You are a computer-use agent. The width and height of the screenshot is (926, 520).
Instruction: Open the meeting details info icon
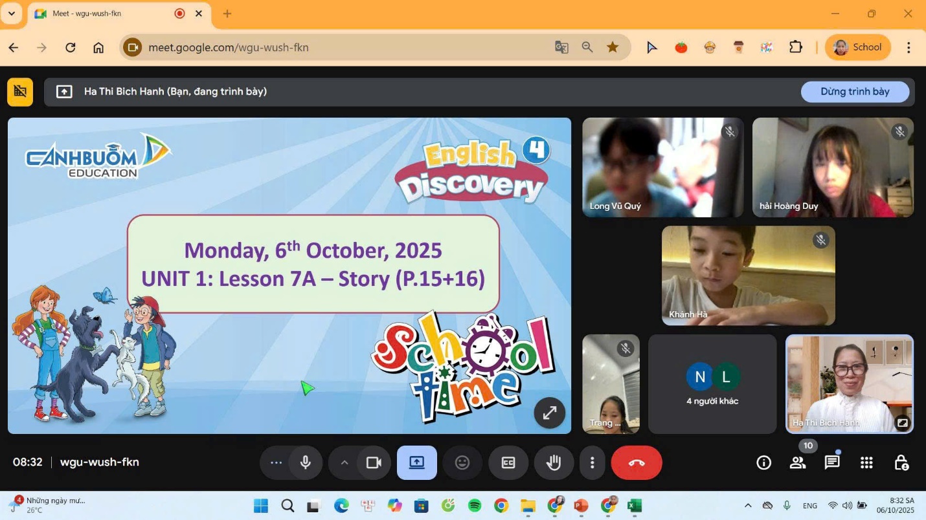coord(764,462)
